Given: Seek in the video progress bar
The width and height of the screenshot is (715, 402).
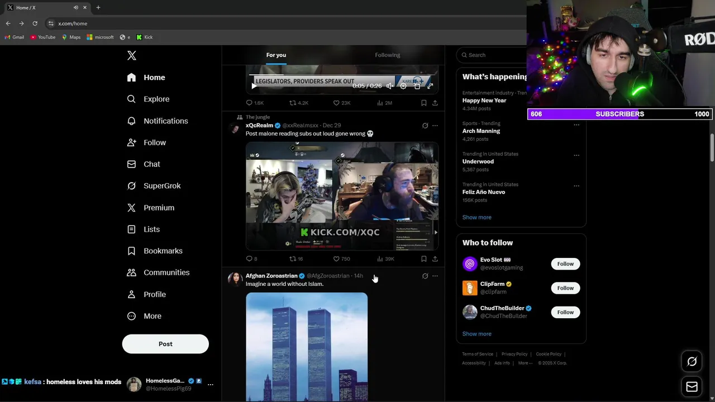Looking at the screenshot, I should [342, 75].
